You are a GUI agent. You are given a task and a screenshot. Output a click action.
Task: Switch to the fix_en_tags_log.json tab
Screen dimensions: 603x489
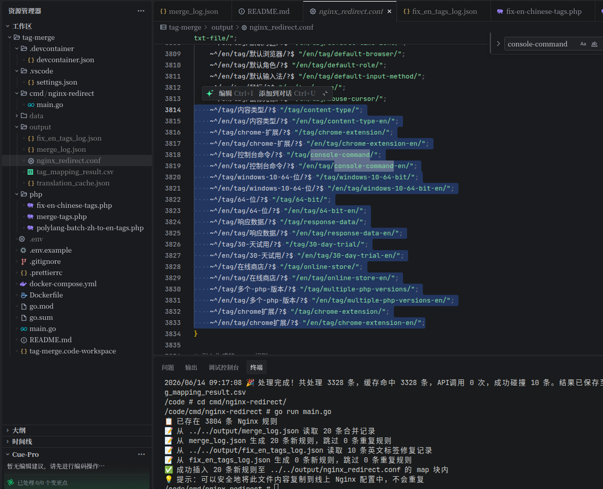click(x=444, y=12)
